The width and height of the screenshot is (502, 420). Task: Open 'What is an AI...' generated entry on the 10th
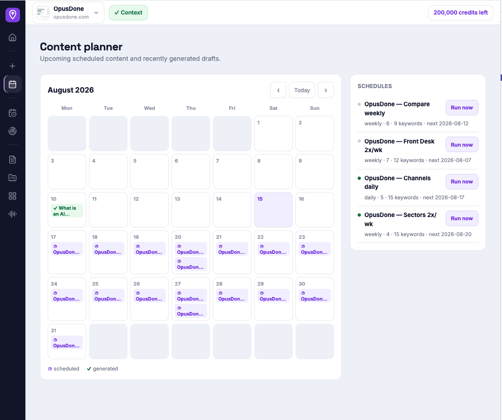point(67,211)
